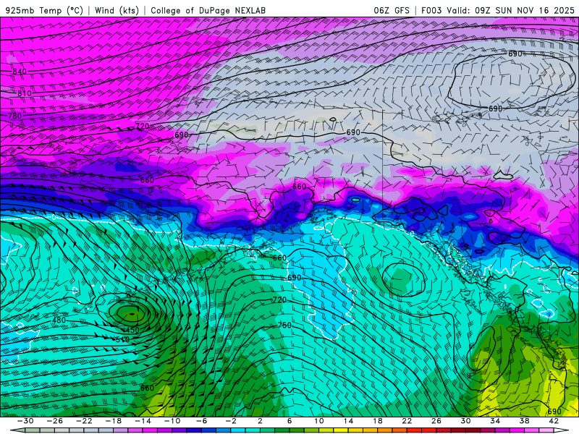
Task: Click the "College of DuPage NEXLAB" credit text
Action: (x=208, y=10)
